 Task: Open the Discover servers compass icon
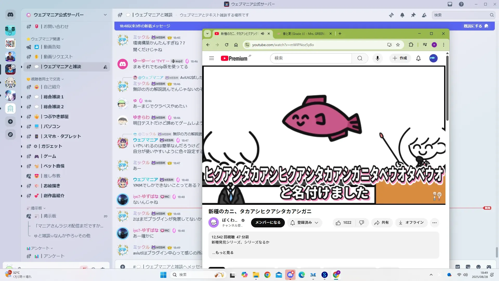[10, 135]
